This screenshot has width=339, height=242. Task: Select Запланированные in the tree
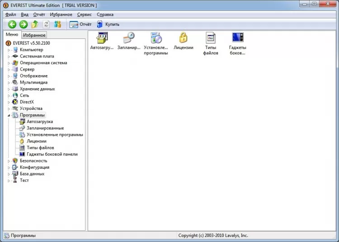pyautogui.click(x=45, y=128)
